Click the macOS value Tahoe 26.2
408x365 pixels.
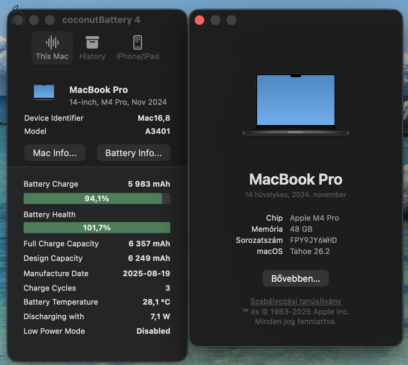point(310,251)
